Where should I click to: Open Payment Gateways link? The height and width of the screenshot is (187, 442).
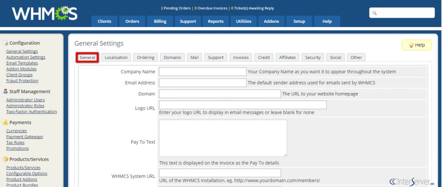click(x=25, y=136)
